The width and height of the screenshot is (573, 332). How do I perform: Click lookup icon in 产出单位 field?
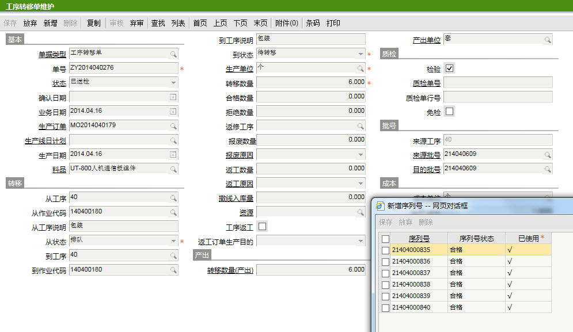[x=547, y=40]
